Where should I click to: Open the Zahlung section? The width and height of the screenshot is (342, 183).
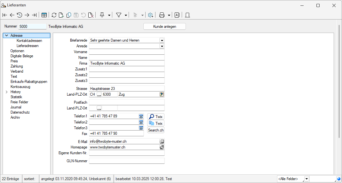tap(17, 66)
